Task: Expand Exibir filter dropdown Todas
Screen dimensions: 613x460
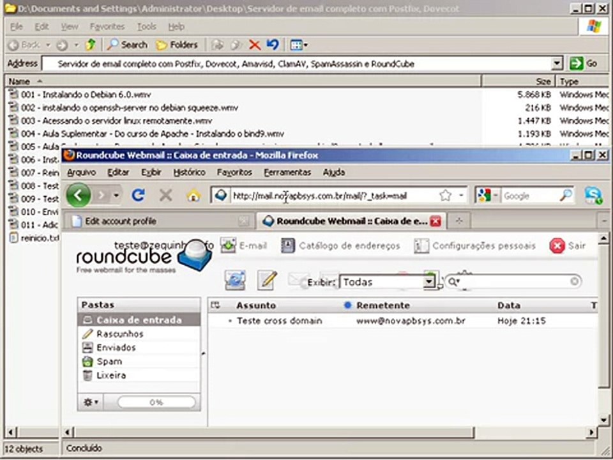Action: pyautogui.click(x=429, y=282)
